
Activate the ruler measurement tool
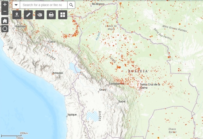pos(28,15)
